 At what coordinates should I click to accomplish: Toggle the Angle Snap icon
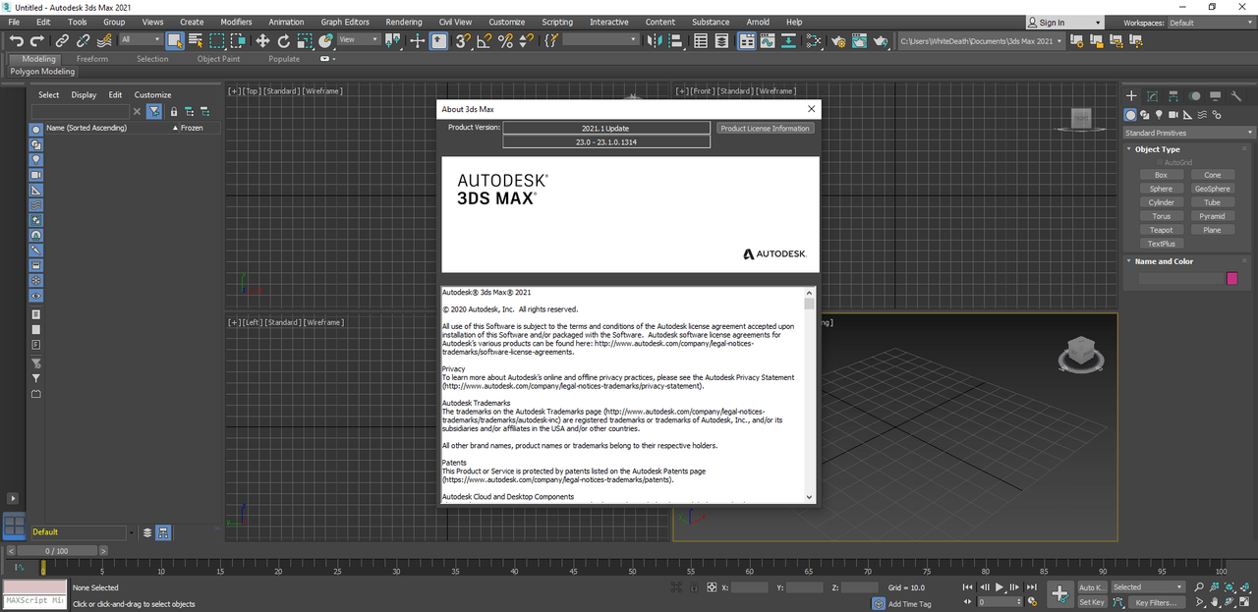pos(485,40)
